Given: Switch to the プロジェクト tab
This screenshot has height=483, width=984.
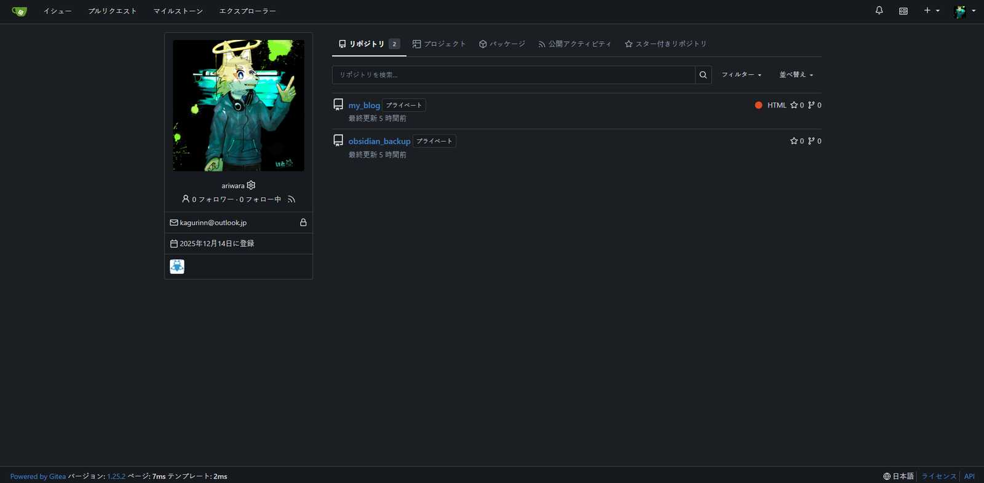Looking at the screenshot, I should tap(439, 44).
